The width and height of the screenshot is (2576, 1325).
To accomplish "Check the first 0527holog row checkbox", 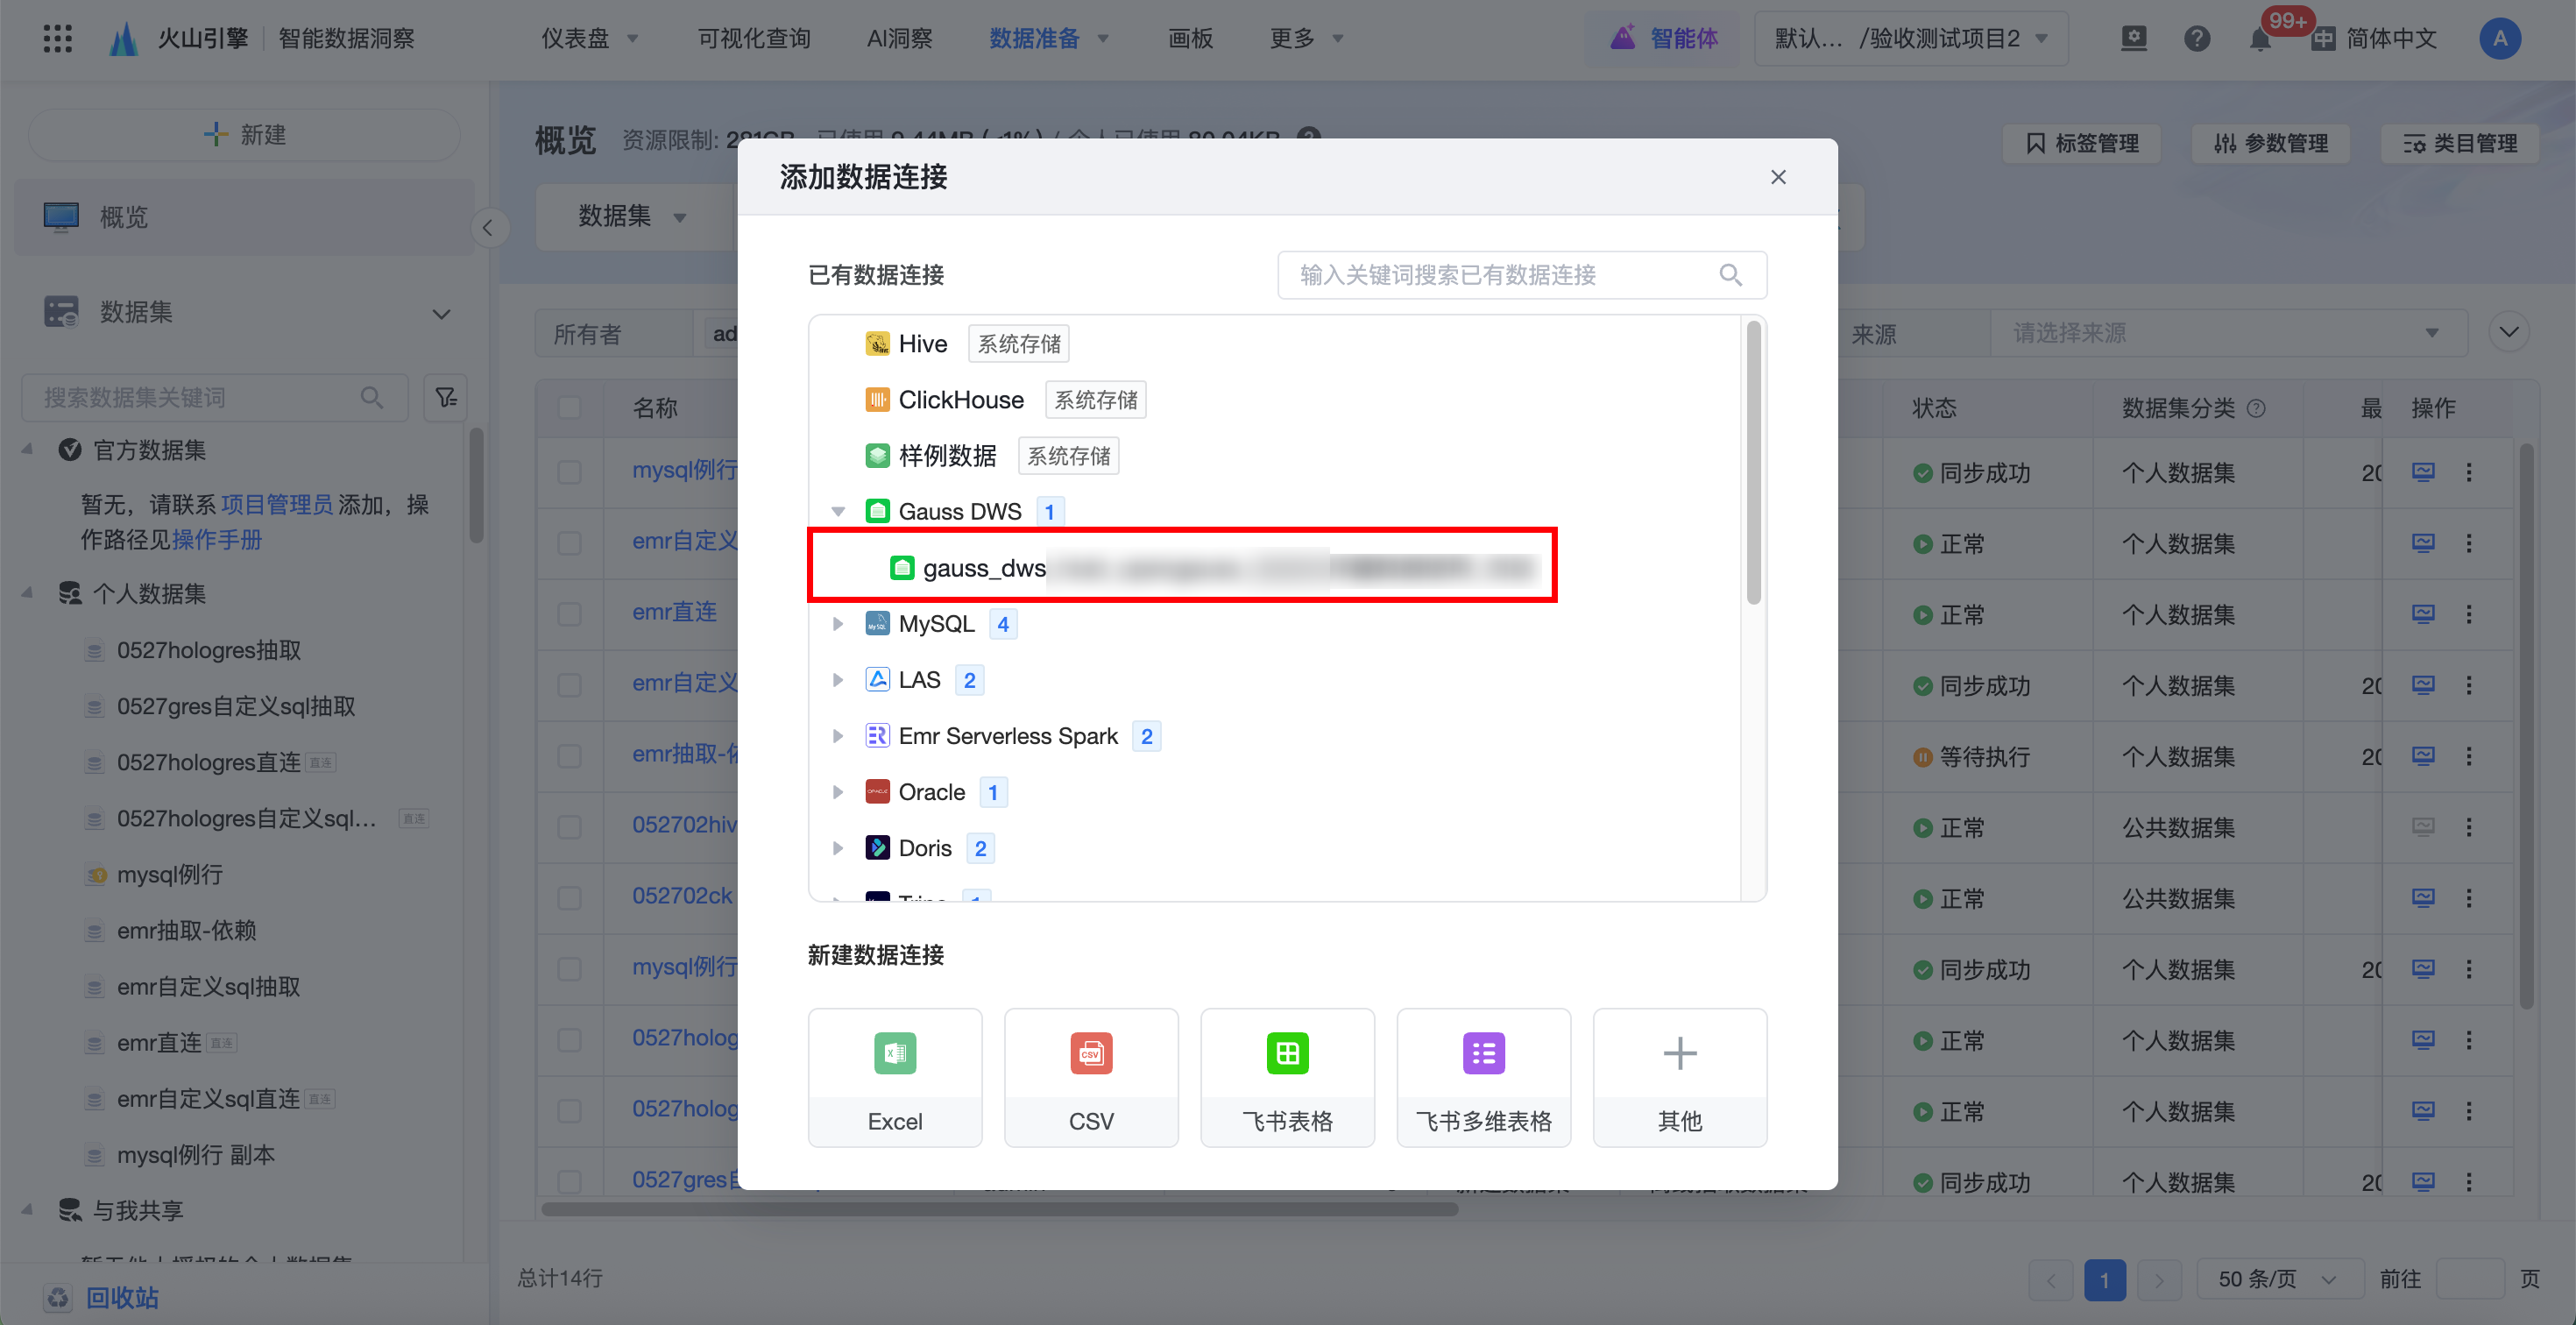I will pos(569,1040).
